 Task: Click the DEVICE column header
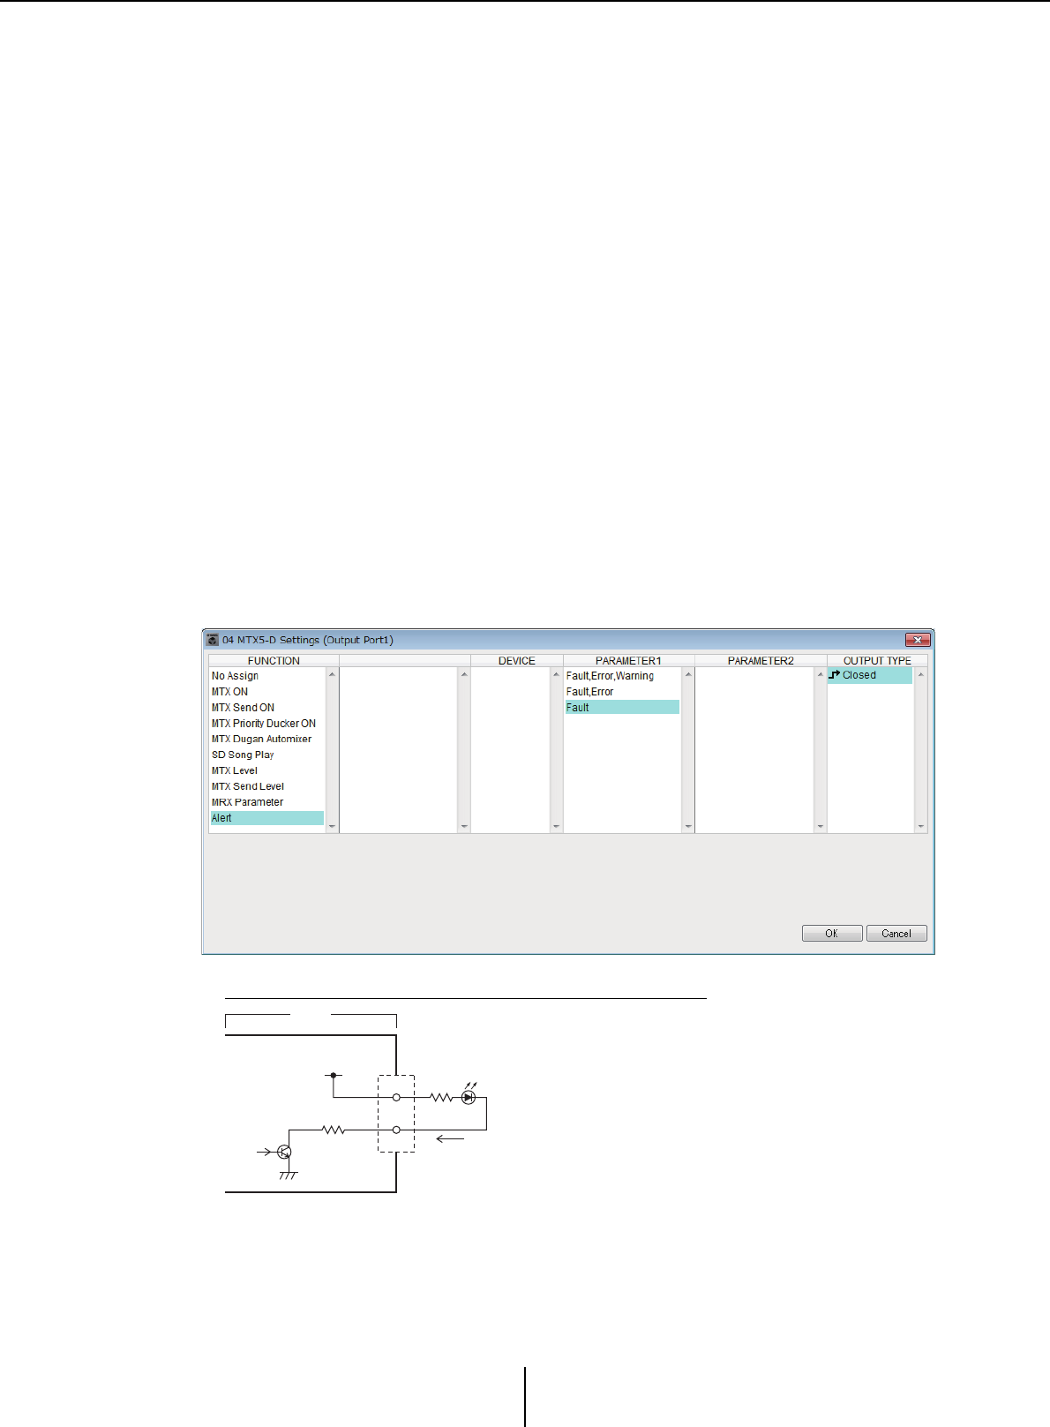[x=516, y=660]
